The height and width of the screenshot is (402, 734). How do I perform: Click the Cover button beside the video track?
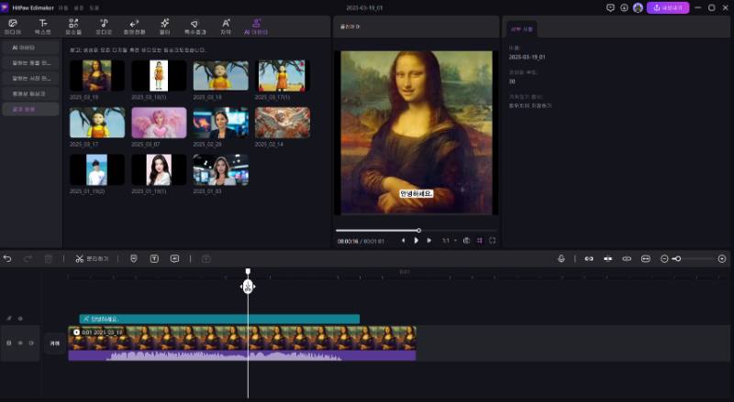(55, 343)
